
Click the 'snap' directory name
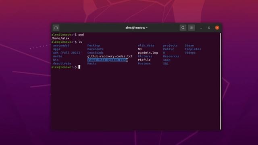[166, 60]
